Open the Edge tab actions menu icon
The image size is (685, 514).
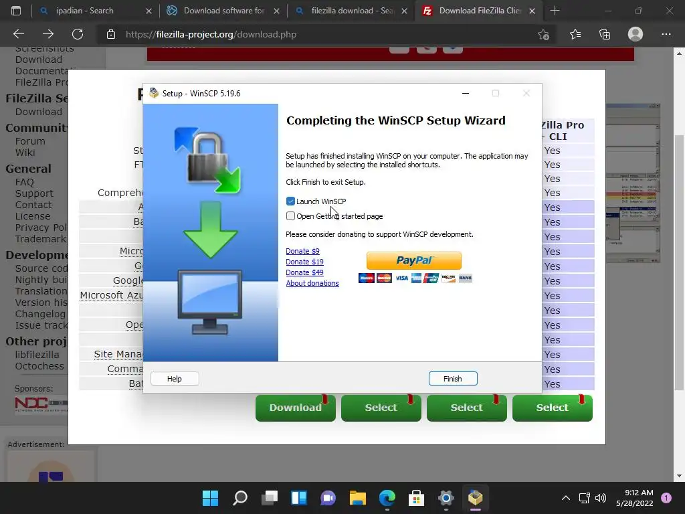pos(16,11)
